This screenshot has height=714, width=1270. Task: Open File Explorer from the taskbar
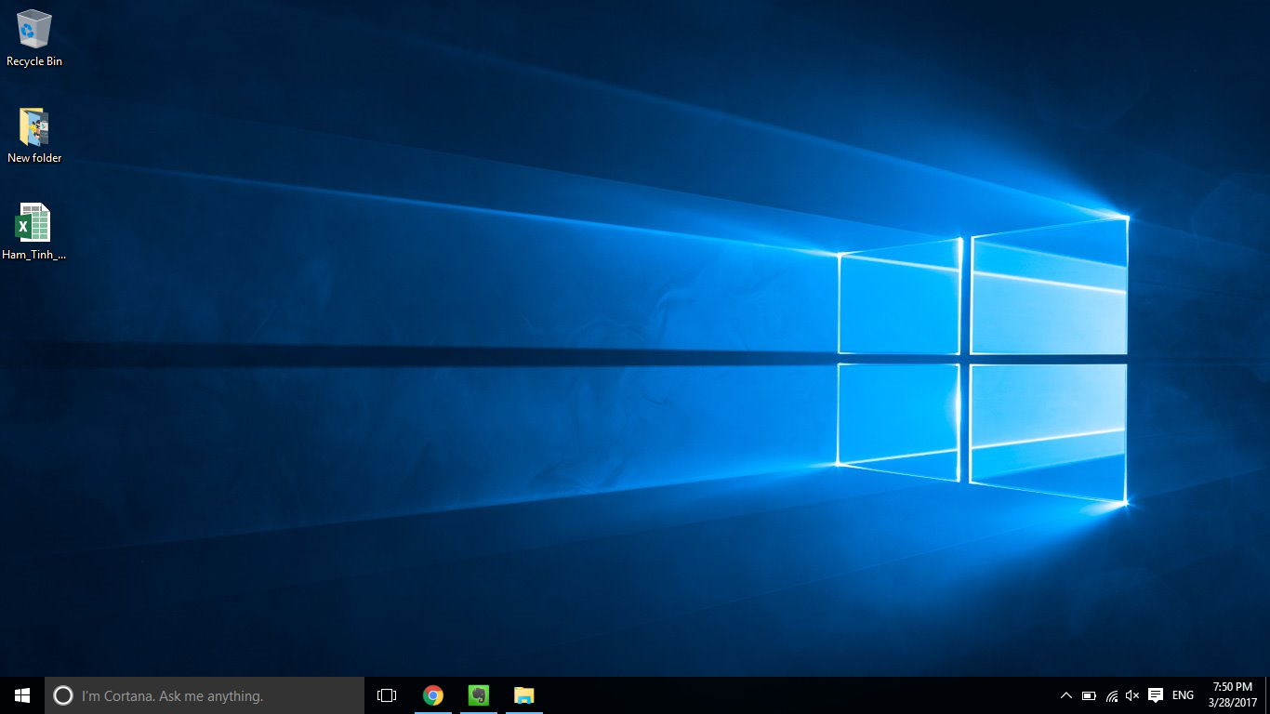pos(523,694)
